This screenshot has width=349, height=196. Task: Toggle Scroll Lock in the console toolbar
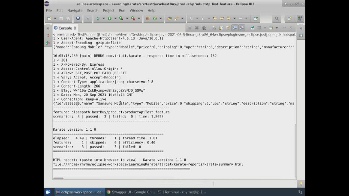[221, 28]
